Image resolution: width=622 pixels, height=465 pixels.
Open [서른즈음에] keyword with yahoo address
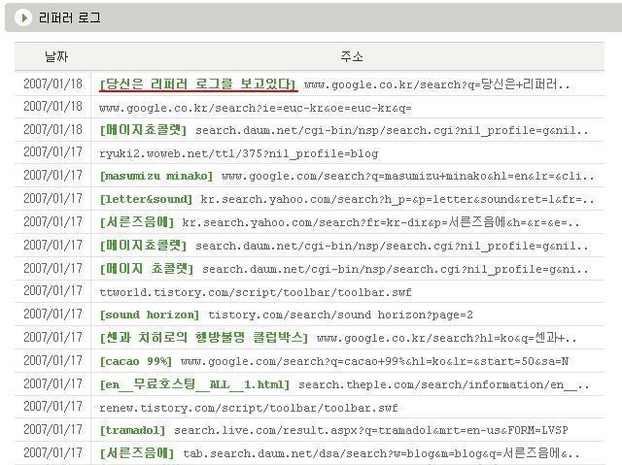point(137,222)
